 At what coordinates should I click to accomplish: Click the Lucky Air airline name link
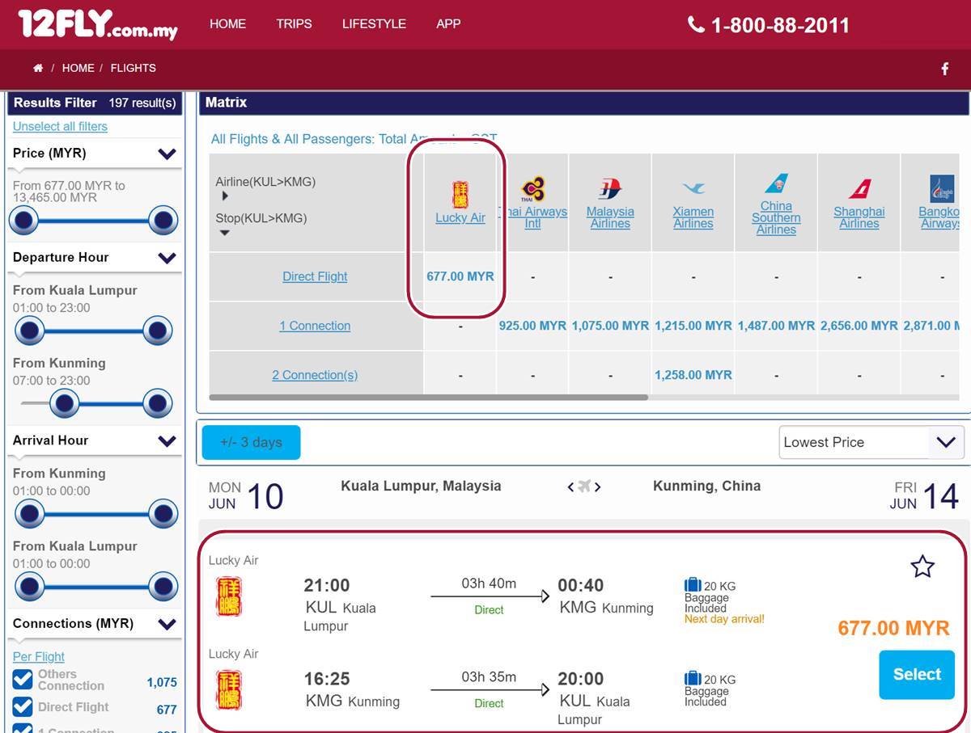pos(460,218)
